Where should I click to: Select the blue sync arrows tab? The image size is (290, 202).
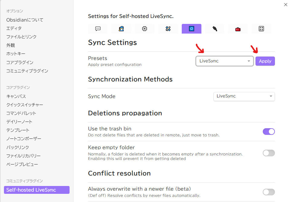191,29
